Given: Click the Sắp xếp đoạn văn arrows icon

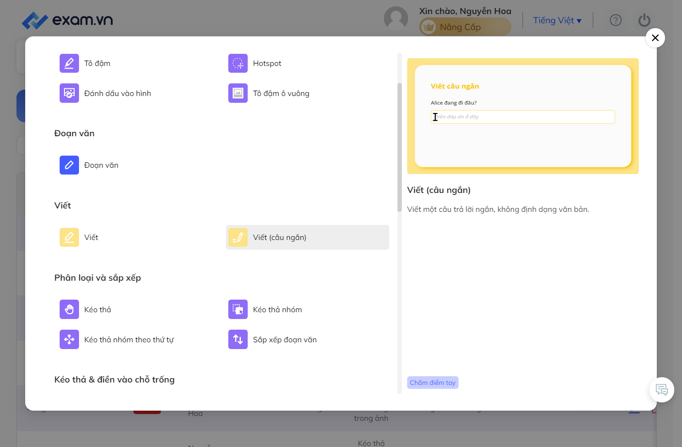Looking at the screenshot, I should (x=238, y=339).
